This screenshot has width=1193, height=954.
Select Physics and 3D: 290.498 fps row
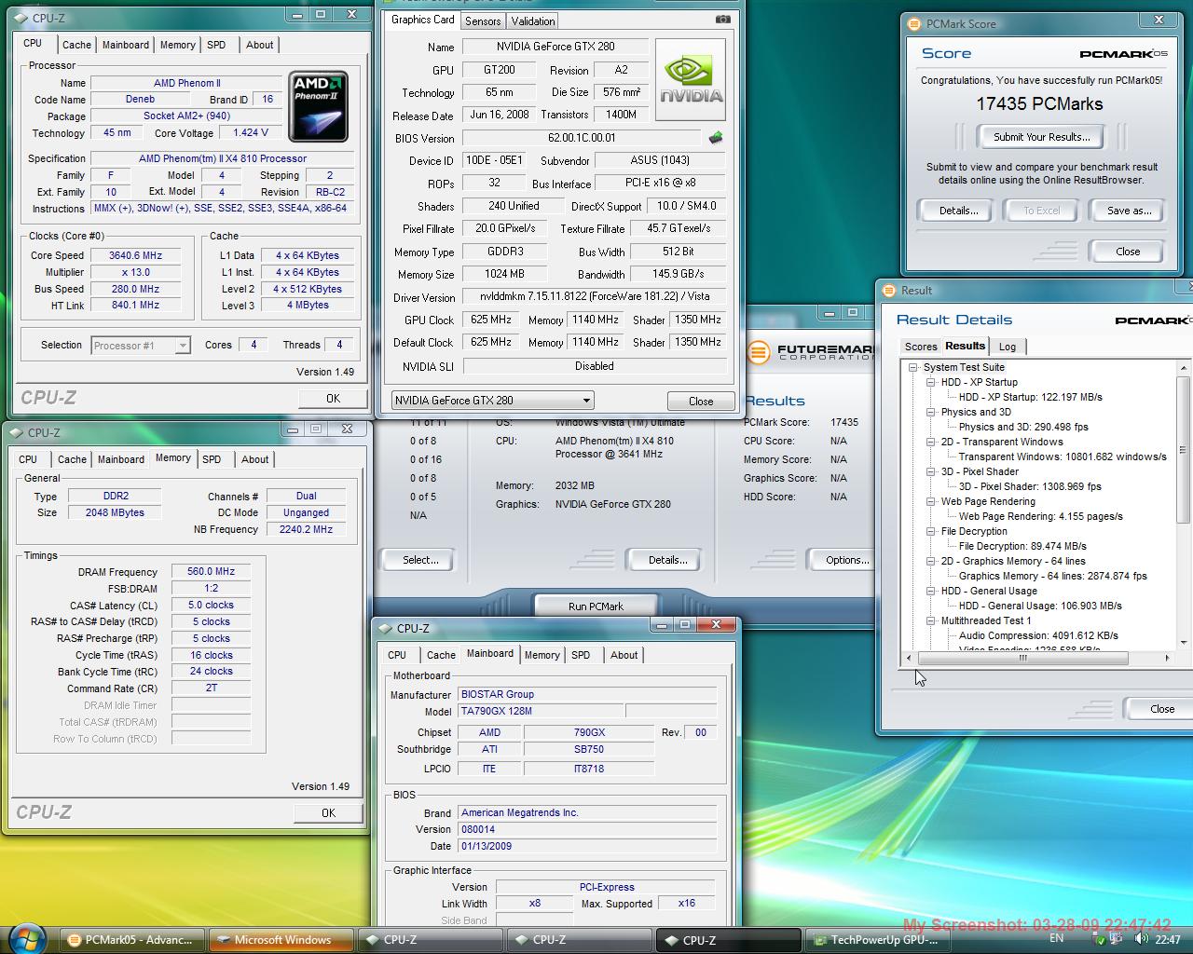coord(1023,427)
